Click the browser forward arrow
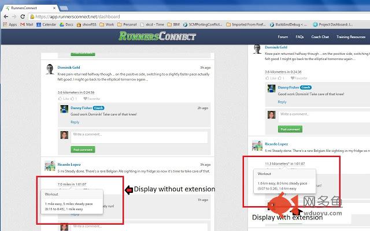The height and width of the screenshot is (231, 370). pos(14,17)
